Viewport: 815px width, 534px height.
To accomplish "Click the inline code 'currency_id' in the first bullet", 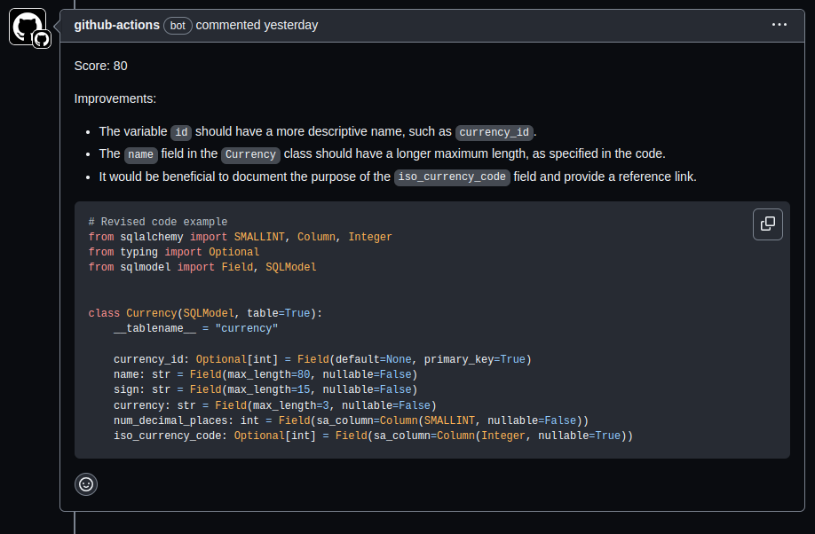I will (x=494, y=132).
